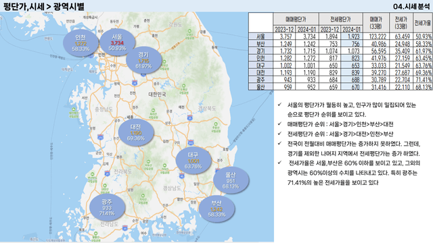Click the 대구 bubble showing 1,001
433x243 pixels.
(x=193, y=161)
